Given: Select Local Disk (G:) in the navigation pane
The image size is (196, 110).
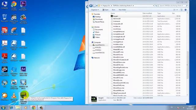Looking at the screenshot, I should (x=100, y=53).
